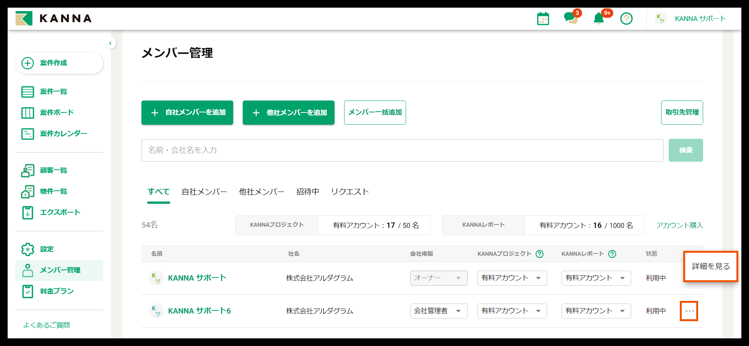Open the 会社管理者 permission dropdown
The width and height of the screenshot is (749, 346).
(x=438, y=311)
